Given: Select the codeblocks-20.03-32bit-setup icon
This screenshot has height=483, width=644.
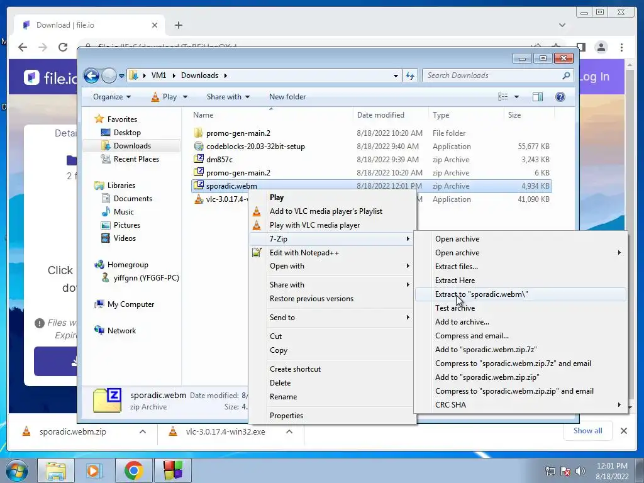Looking at the screenshot, I should click(198, 146).
